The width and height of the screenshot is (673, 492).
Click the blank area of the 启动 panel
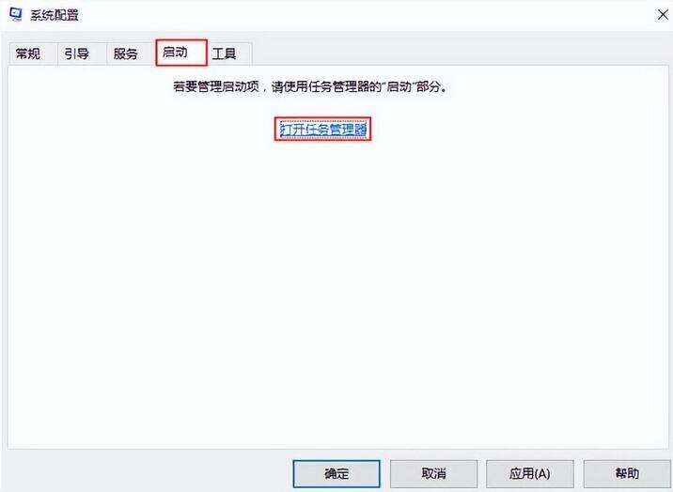tap(337, 291)
